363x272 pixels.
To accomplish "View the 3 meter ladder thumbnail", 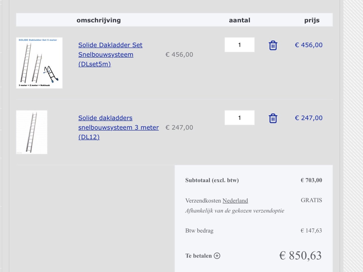I will pyautogui.click(x=32, y=132).
